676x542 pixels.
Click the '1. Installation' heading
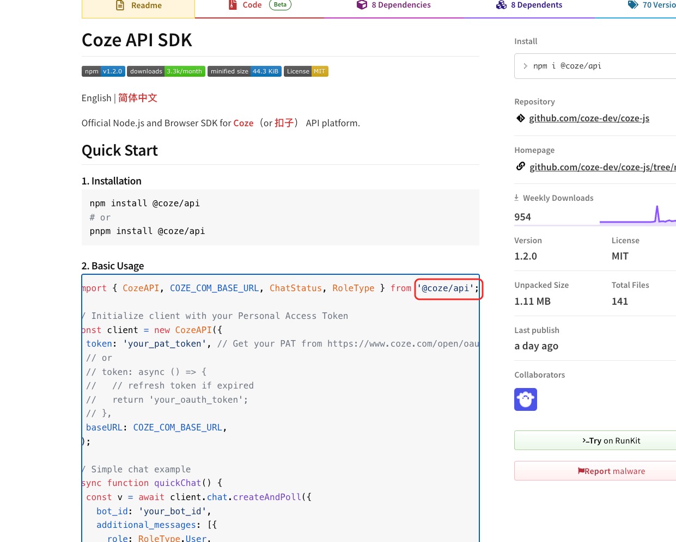[x=112, y=181]
